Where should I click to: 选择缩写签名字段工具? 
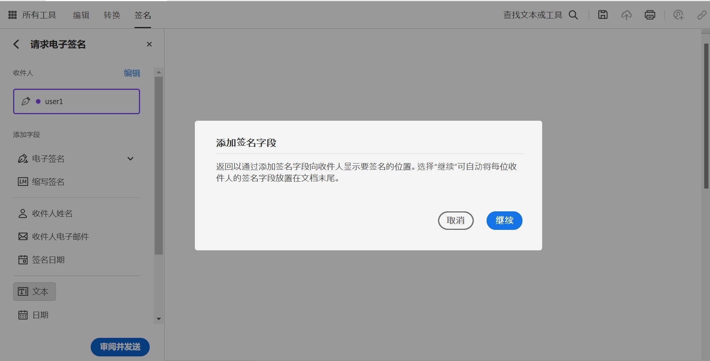(x=48, y=182)
